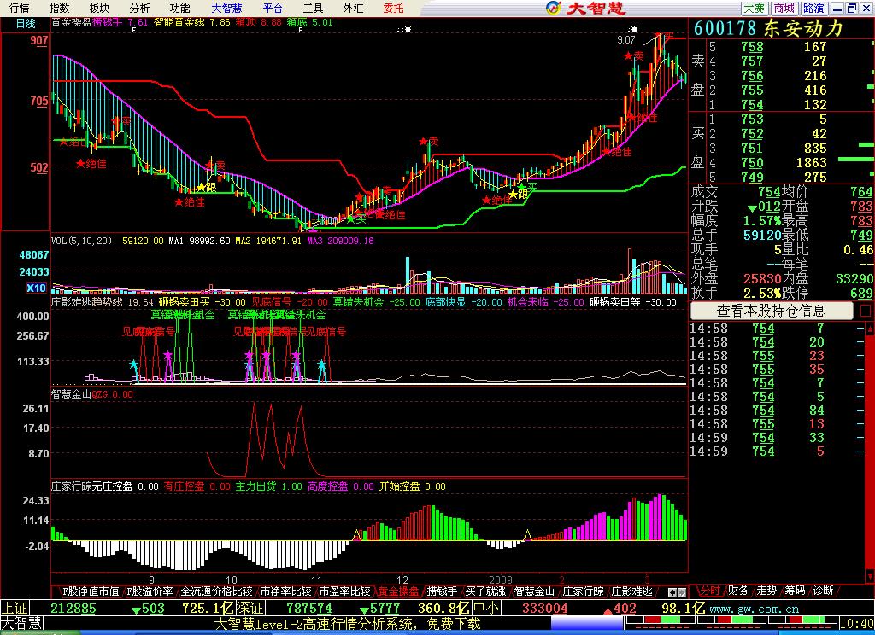Click the 智慧金山 indicator title

71,394
